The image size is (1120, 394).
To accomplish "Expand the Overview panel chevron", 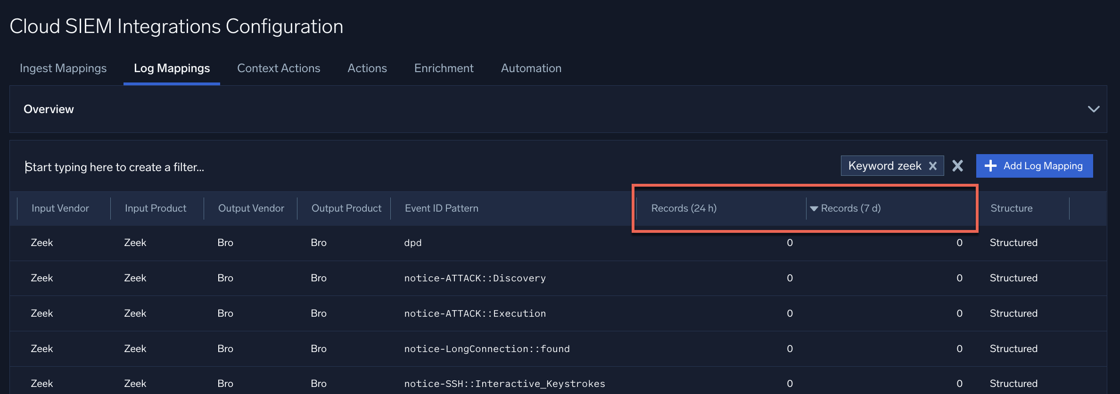I will 1093,109.
